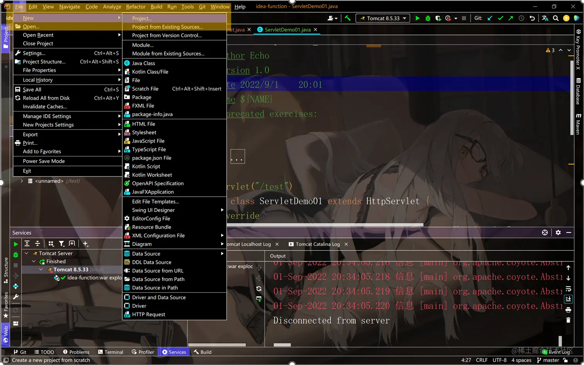Collapse the Finished tree node

(34, 261)
